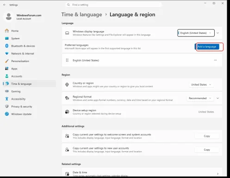
Task: Click the welcome screen copy settings icon
Action: pyautogui.click(x=67, y=136)
